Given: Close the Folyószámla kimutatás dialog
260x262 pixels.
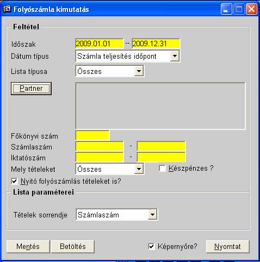Looking at the screenshot, I should 251,9.
